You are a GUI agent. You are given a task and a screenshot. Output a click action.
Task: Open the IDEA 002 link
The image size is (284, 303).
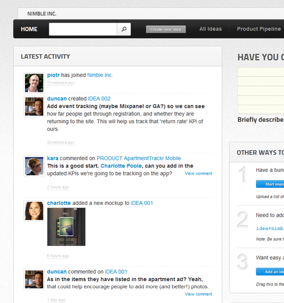pyautogui.click(x=99, y=99)
